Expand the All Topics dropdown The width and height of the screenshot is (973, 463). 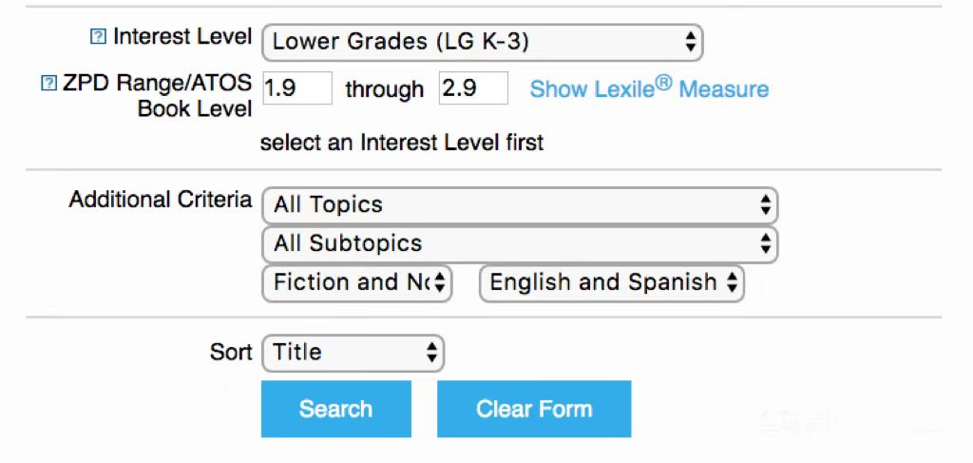(x=519, y=205)
